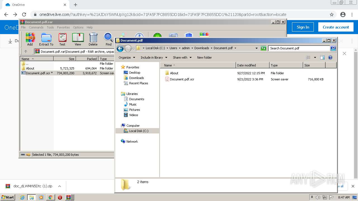Open the view options dropdown arrow
This screenshot has height=201, width=358.
coord(315,58)
